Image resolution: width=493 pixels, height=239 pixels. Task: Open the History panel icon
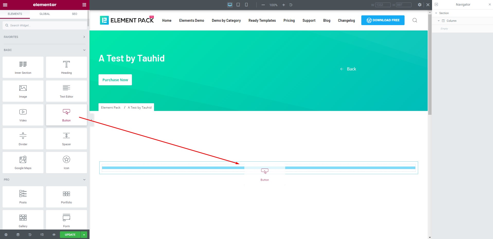pyautogui.click(x=30, y=235)
